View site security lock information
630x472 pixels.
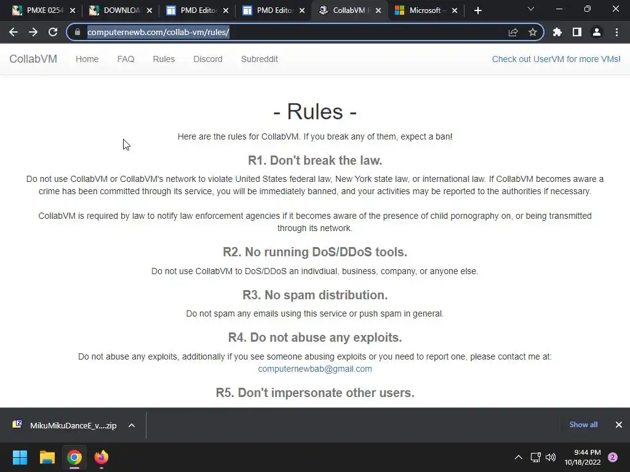pos(78,32)
